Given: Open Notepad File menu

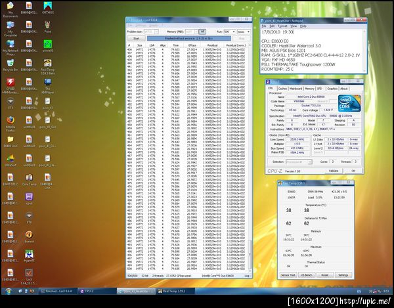Looking at the screenshot, I should pyautogui.click(x=264, y=26).
